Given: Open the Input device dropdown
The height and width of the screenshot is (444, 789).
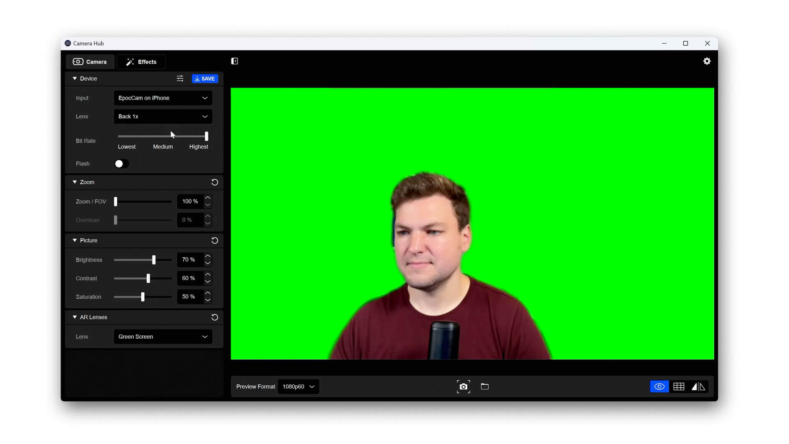Looking at the screenshot, I should click(x=162, y=97).
